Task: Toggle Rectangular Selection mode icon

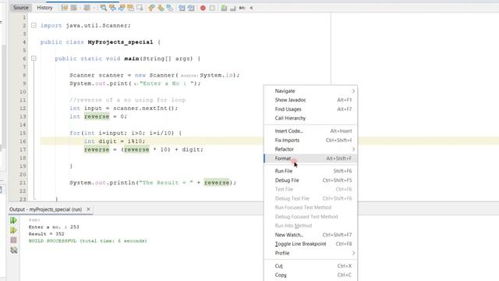Action: point(140,8)
